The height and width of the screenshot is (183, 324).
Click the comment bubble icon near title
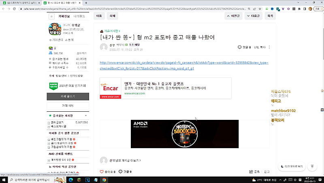[239, 47]
